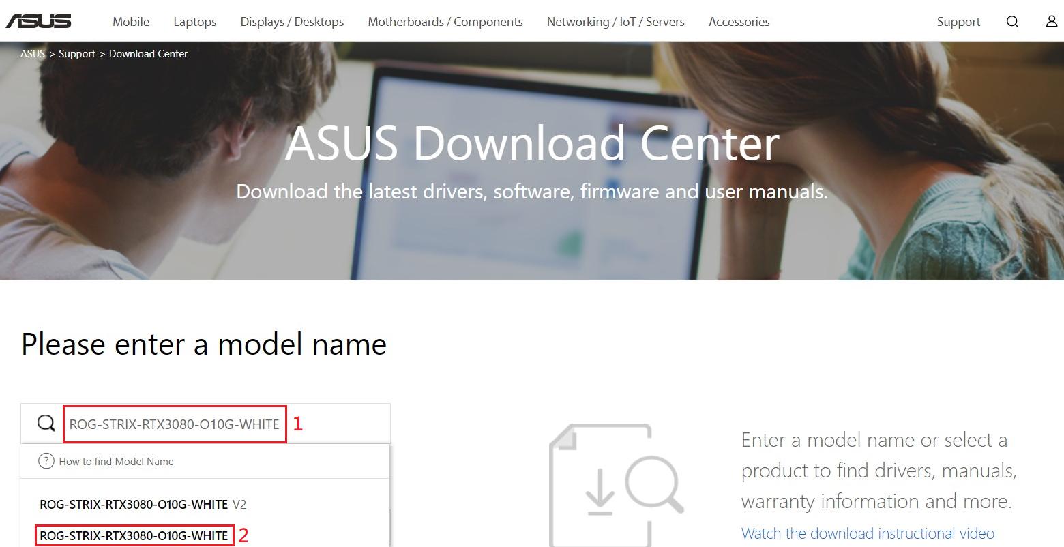Open How to find Model Name

(x=116, y=462)
